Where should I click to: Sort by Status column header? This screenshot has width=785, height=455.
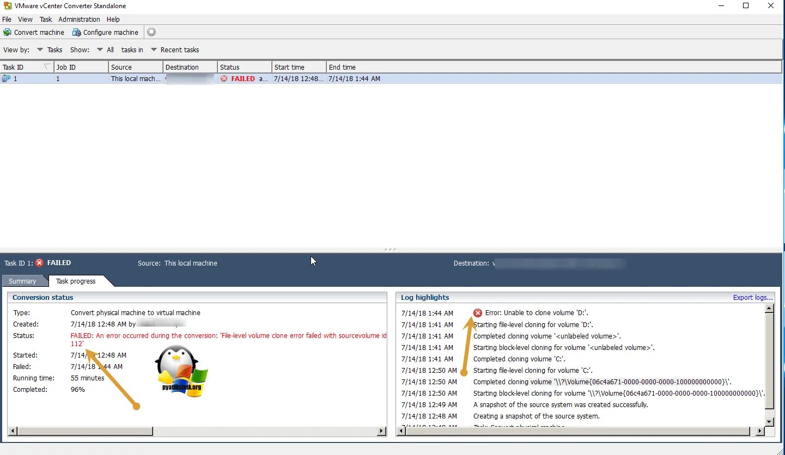(245, 67)
